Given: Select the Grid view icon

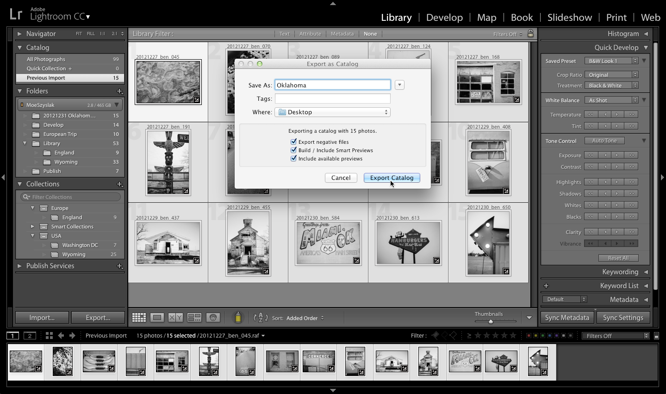Looking at the screenshot, I should (139, 317).
